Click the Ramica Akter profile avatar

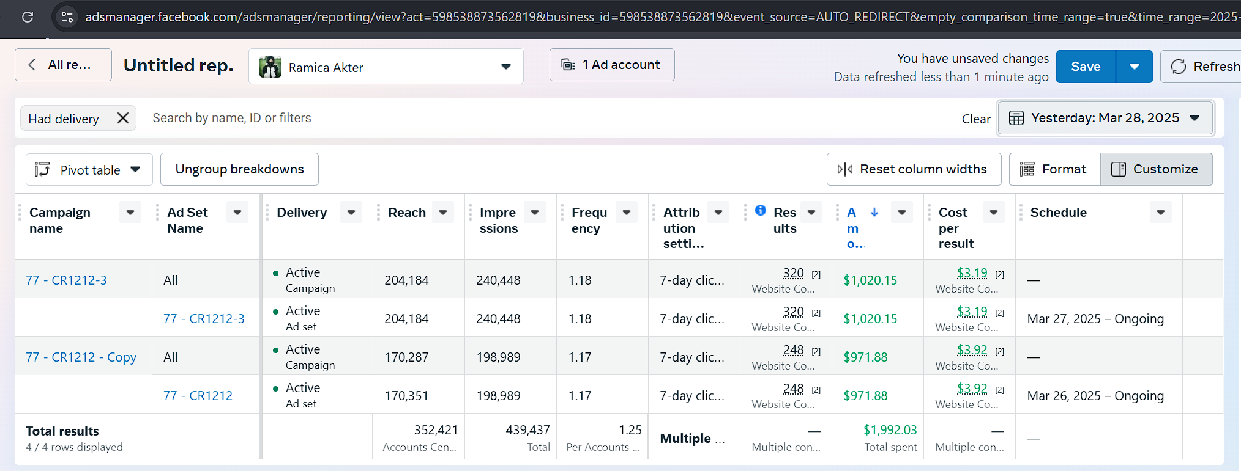(270, 67)
